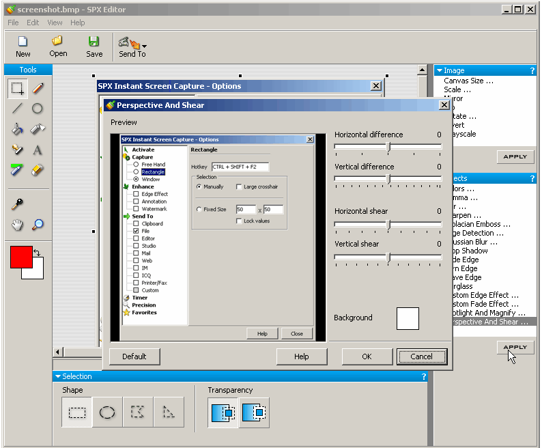Screen dimensions: 542x448
Task: Click the Save disk icon
Action: coord(94,42)
